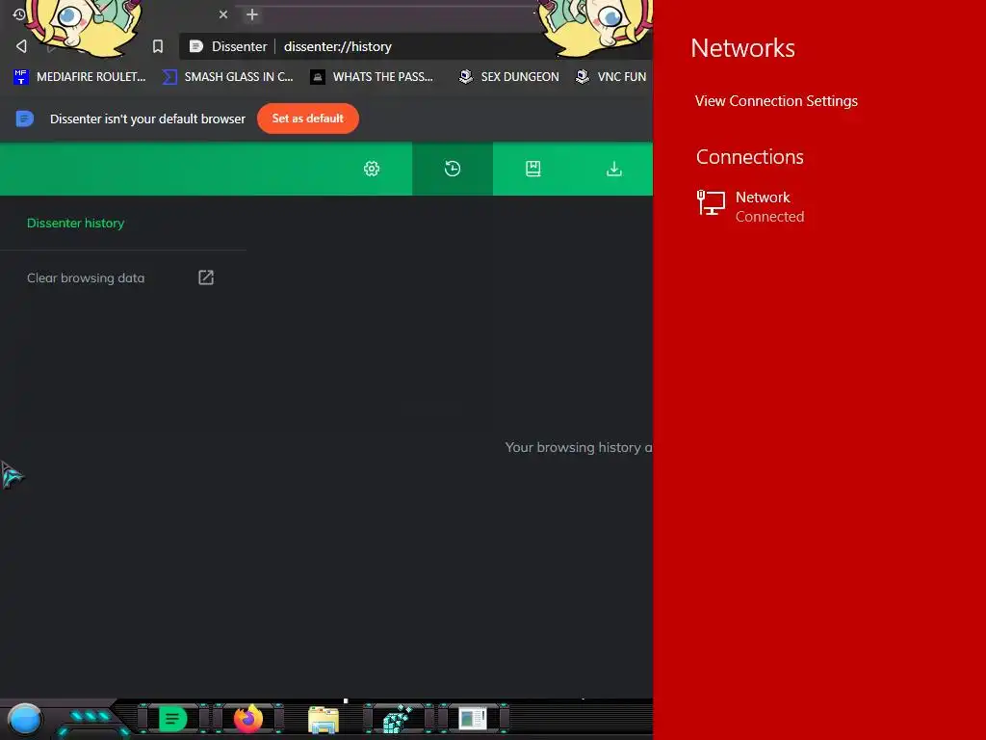Open File Explorer from taskbar
Screen dimensions: 986x740
pyautogui.click(x=324, y=720)
